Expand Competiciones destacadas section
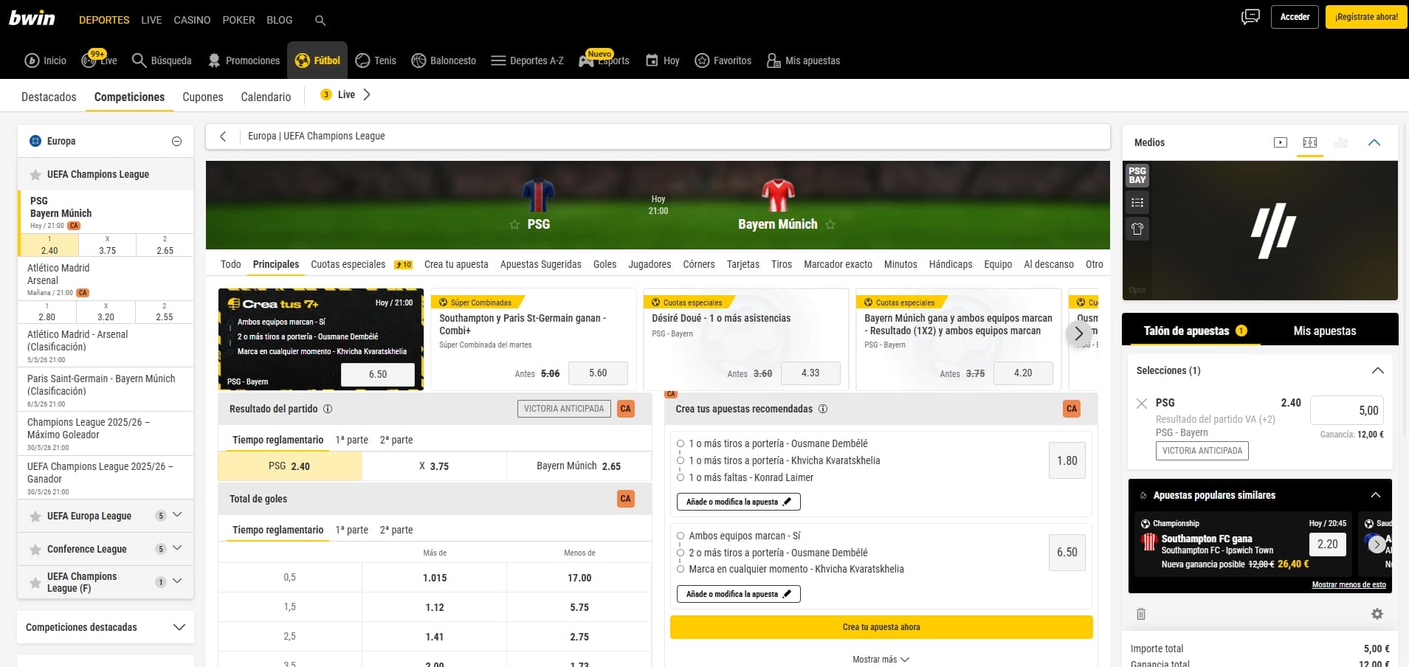1409x667 pixels. click(x=179, y=627)
